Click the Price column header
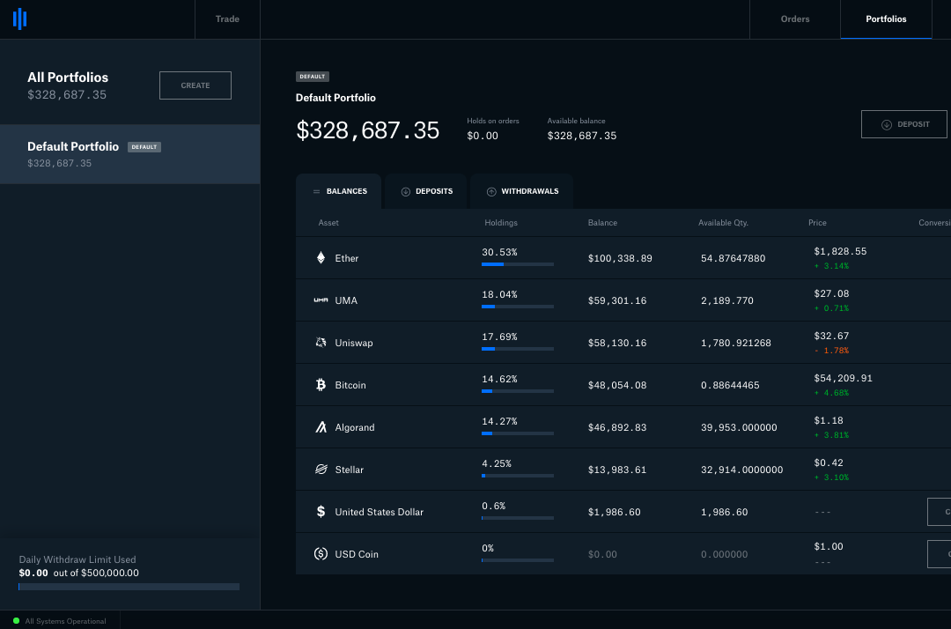This screenshot has width=951, height=629. click(x=817, y=223)
